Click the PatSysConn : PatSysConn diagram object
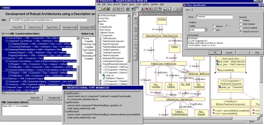The width and height of the screenshot is (264, 125). (163, 64)
